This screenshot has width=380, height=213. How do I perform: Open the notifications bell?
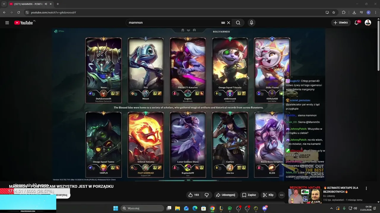click(357, 23)
